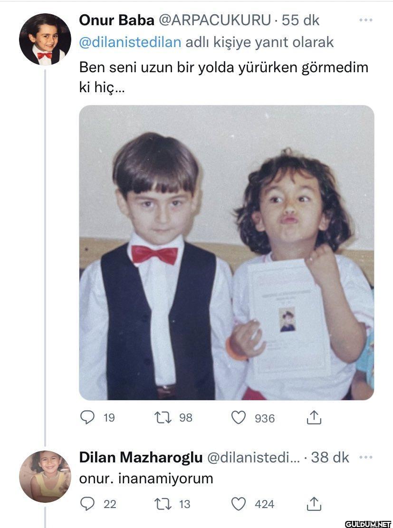Share Dilan Mazharoglu's tweet
The width and height of the screenshot is (393, 528).
[x=314, y=503]
